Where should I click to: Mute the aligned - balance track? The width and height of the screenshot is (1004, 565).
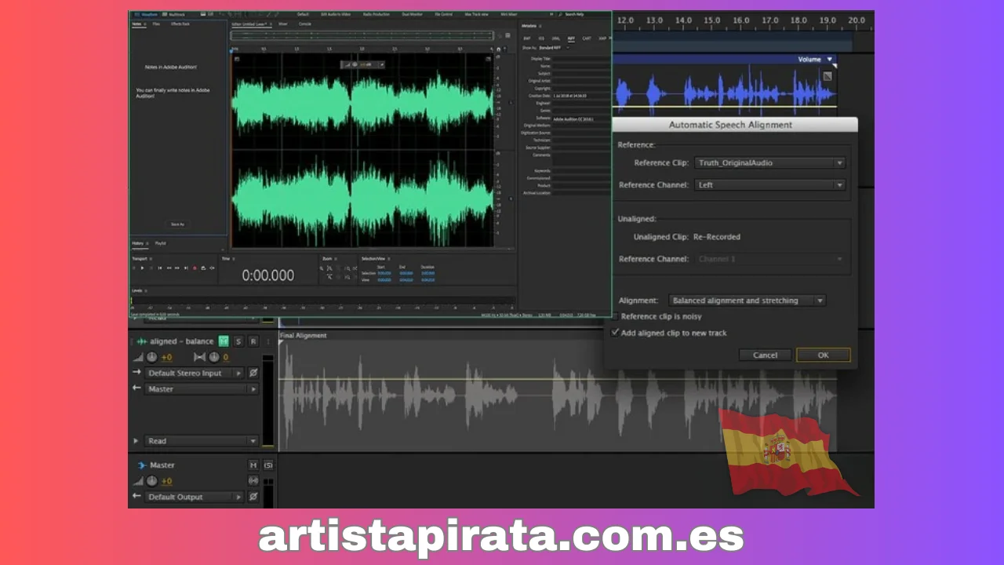point(224,341)
